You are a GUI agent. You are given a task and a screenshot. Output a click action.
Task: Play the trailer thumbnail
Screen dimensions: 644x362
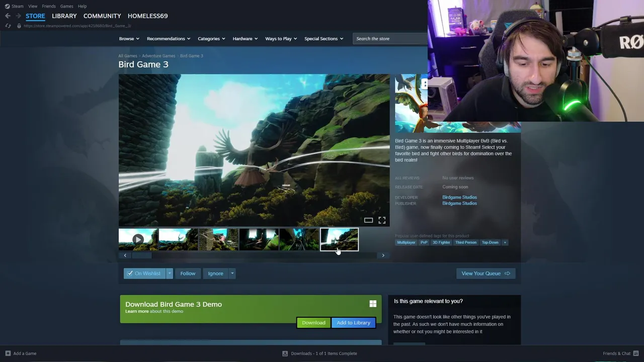138,240
